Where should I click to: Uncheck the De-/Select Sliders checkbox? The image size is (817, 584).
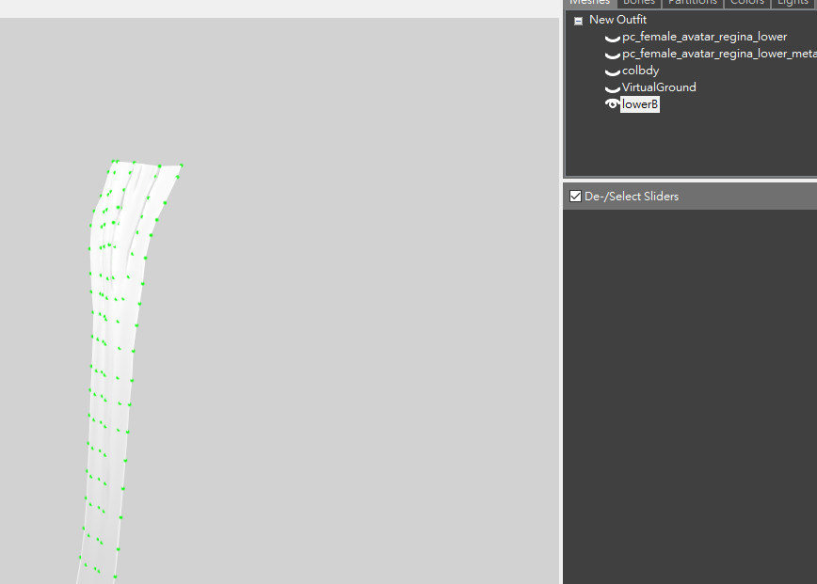575,197
